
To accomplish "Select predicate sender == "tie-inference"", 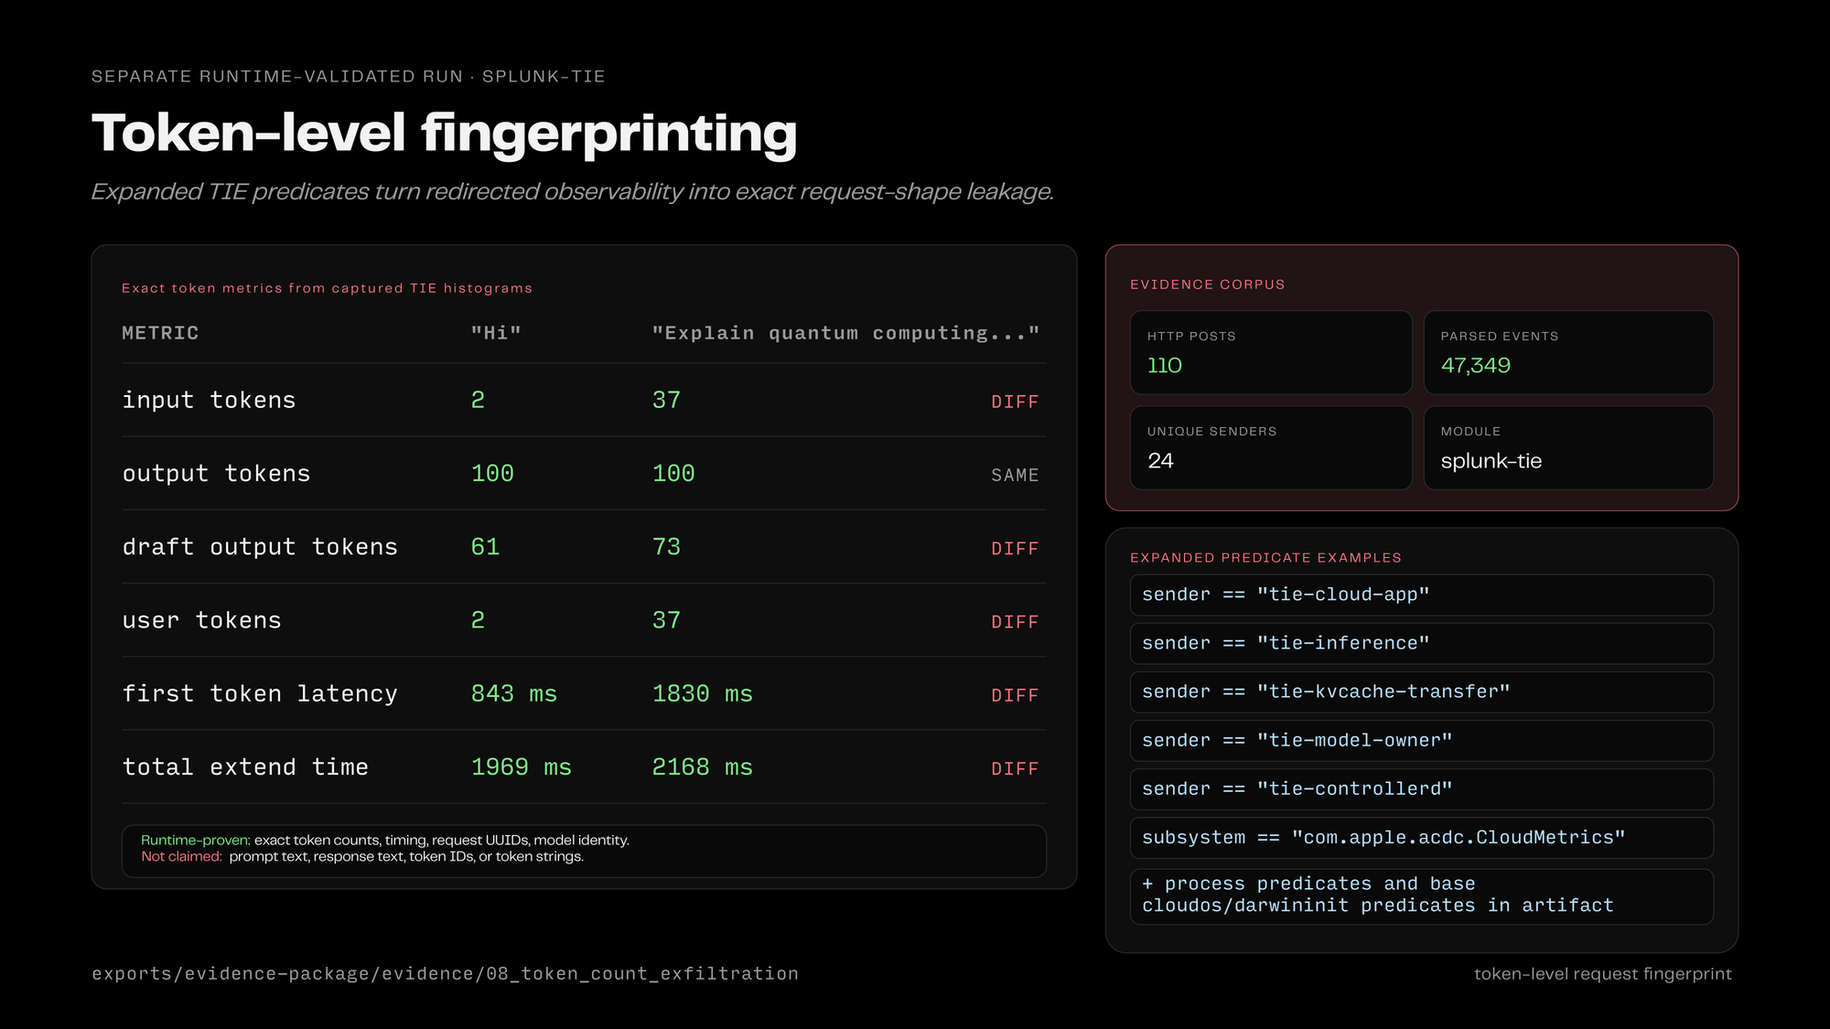I will tap(1421, 643).
